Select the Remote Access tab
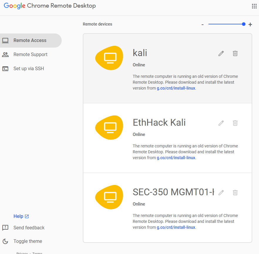The image size is (259, 254). tap(30, 41)
